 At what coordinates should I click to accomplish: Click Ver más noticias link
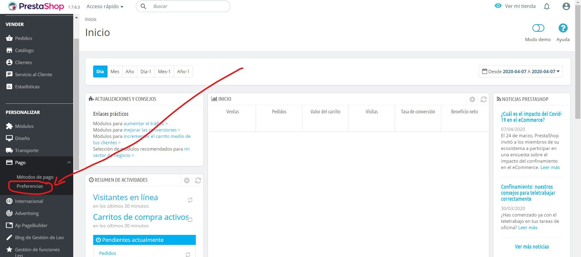[532, 246]
